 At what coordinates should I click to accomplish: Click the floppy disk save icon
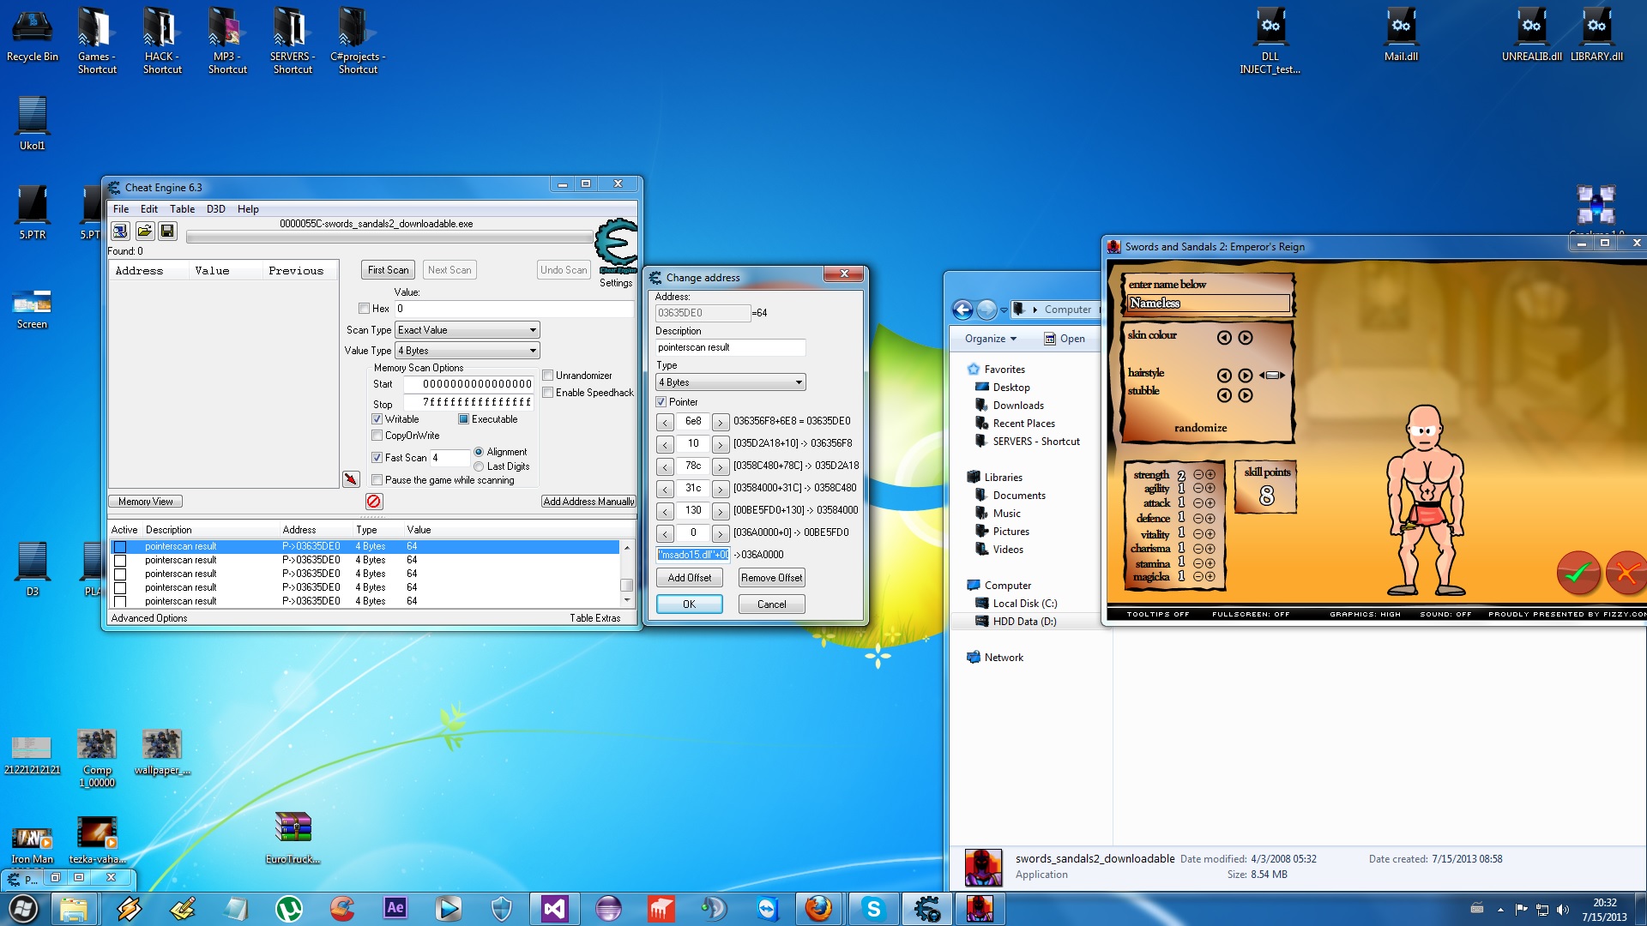point(167,231)
